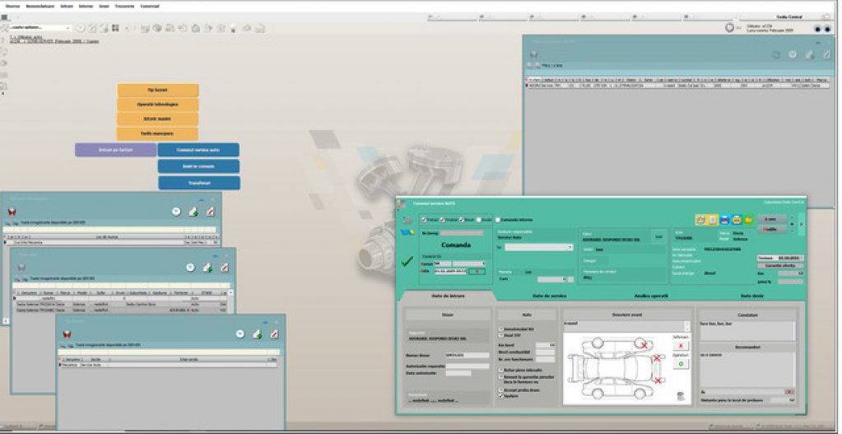Toggle the Comanda interna checkbox
Viewport: 842px width, 434px height.
[498, 220]
